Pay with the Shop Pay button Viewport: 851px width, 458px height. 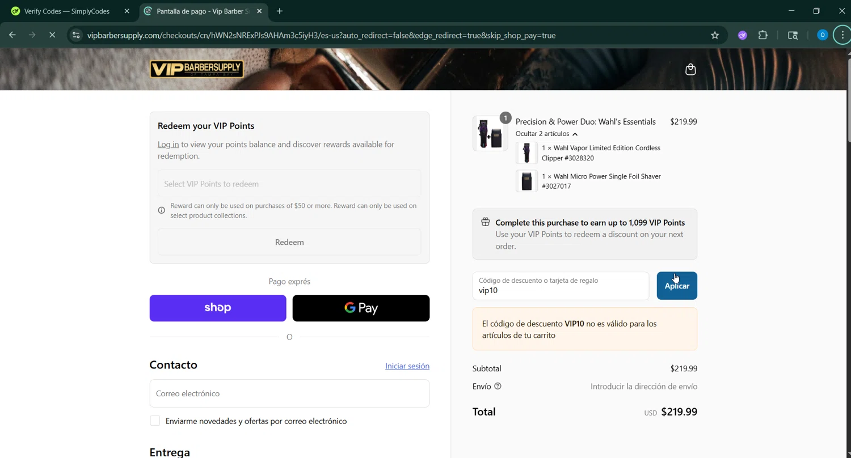click(218, 308)
